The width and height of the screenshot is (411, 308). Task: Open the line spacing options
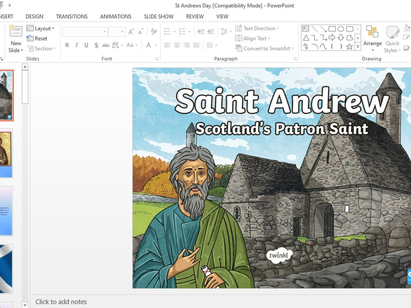coord(226,32)
